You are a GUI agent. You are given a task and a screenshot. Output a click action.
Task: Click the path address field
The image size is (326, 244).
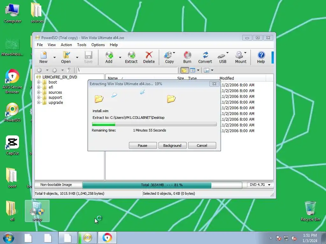[x=127, y=70]
